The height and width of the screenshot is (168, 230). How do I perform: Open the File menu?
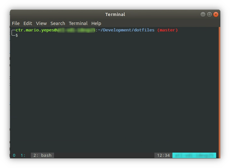click(x=16, y=23)
